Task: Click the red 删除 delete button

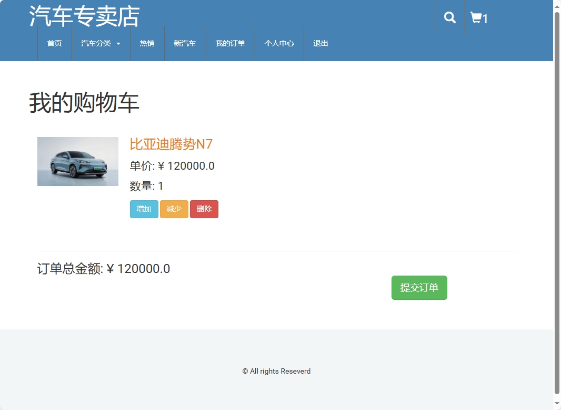Action: coord(204,209)
